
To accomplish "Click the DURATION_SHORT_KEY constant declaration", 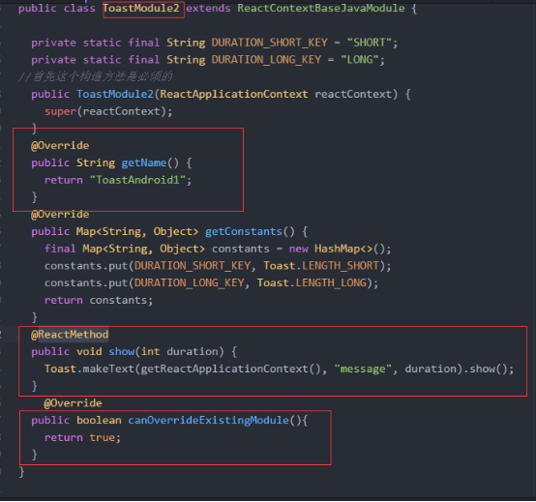I will [x=269, y=43].
